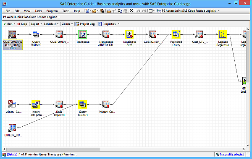Open the Tools menu
Screen dimensions: 252x159
(x=66, y=11)
